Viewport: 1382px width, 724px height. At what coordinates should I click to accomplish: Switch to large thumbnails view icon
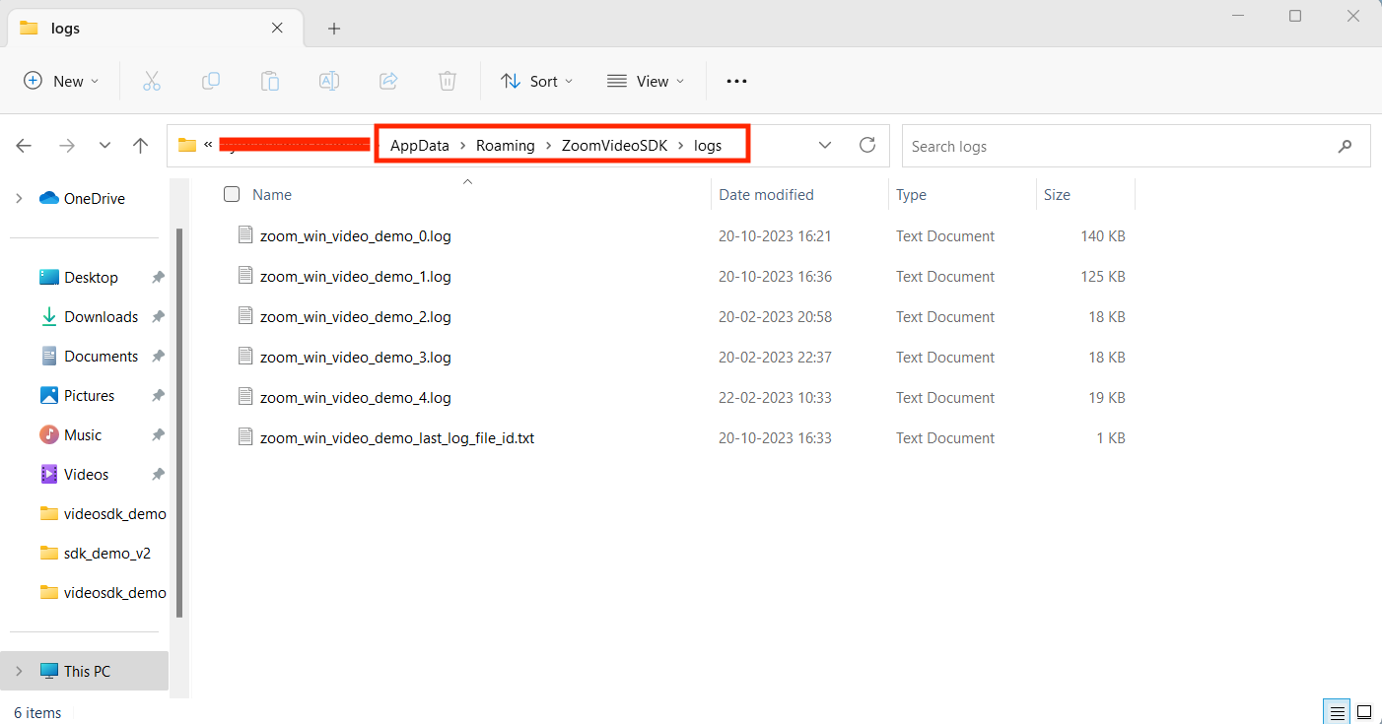click(x=1364, y=712)
